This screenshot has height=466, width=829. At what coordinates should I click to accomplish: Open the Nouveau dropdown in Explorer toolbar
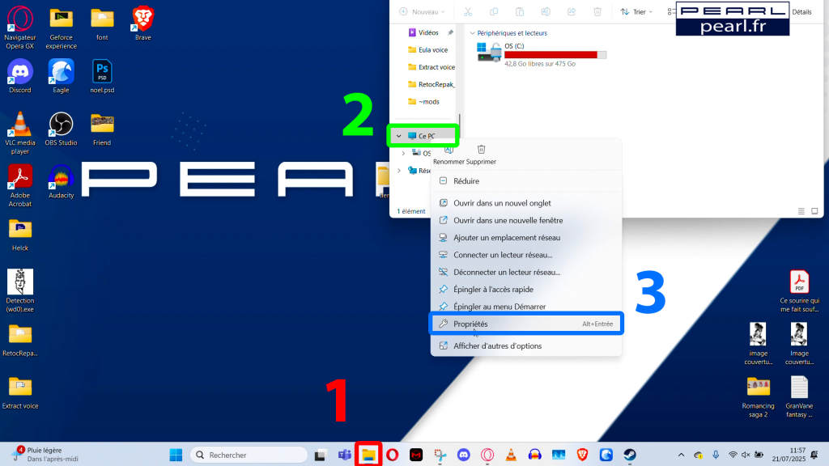point(423,11)
